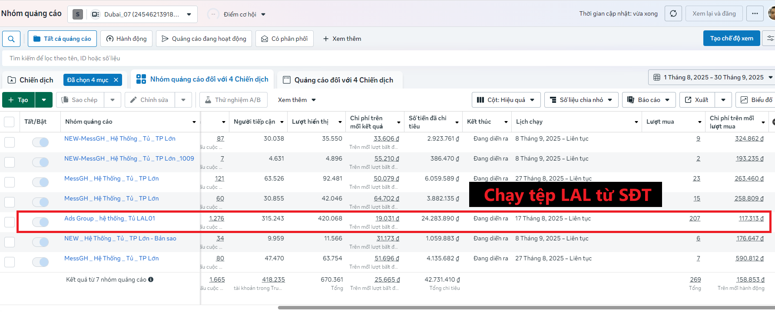Open the Biểu đồ chart view
The image size is (775, 335).
pyautogui.click(x=757, y=100)
